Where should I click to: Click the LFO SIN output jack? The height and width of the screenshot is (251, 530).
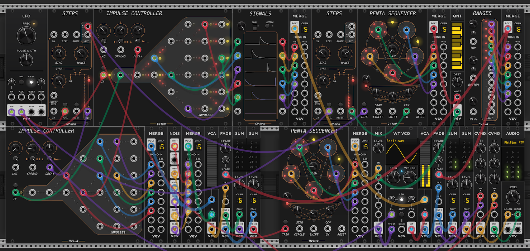(12, 112)
